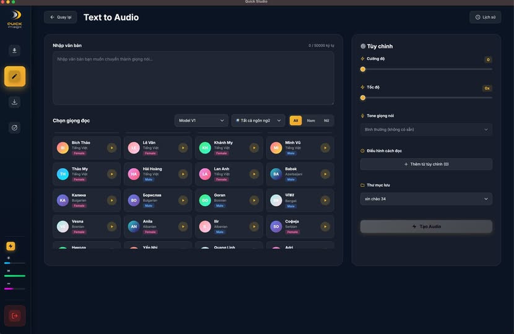
Task: Play Калина voice preview
Action: coord(112,200)
